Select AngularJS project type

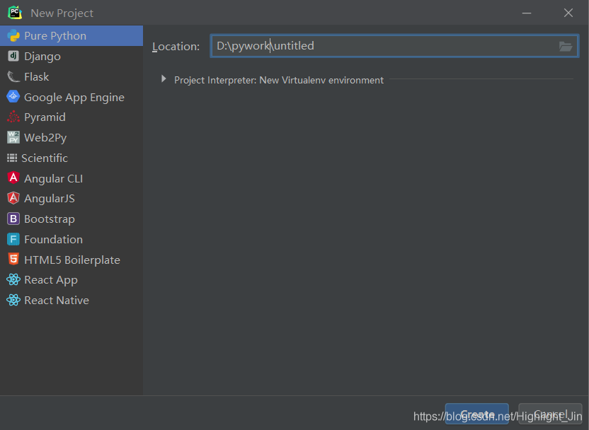(49, 199)
